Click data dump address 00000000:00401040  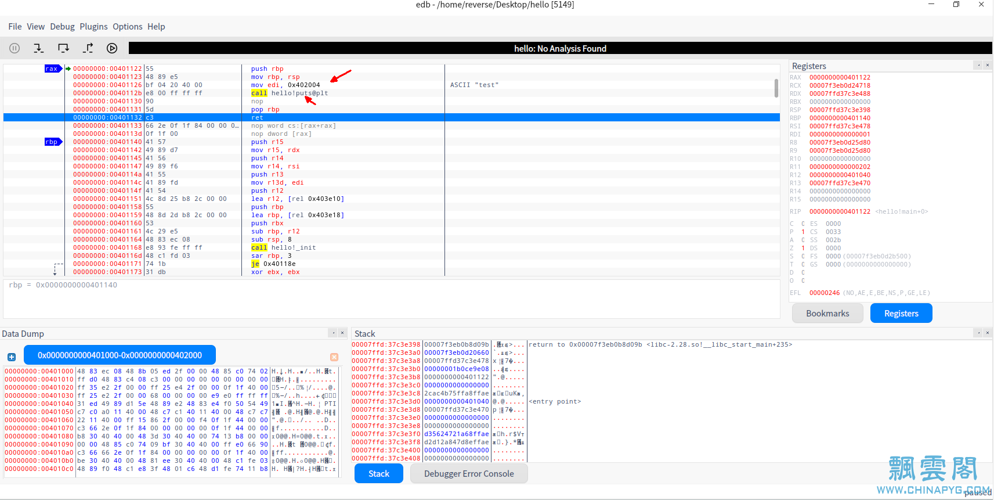pyautogui.click(x=39, y=404)
